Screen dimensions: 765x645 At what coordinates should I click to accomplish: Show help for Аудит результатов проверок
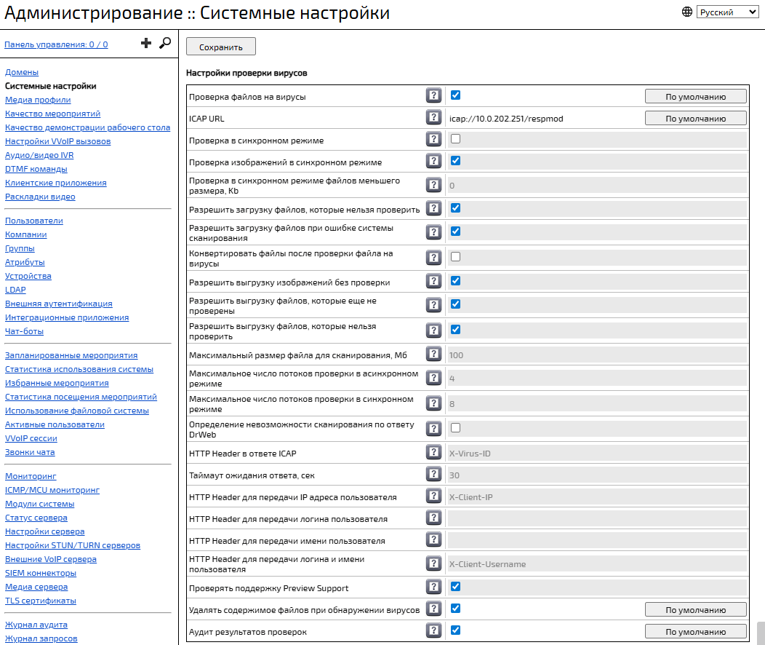click(433, 631)
